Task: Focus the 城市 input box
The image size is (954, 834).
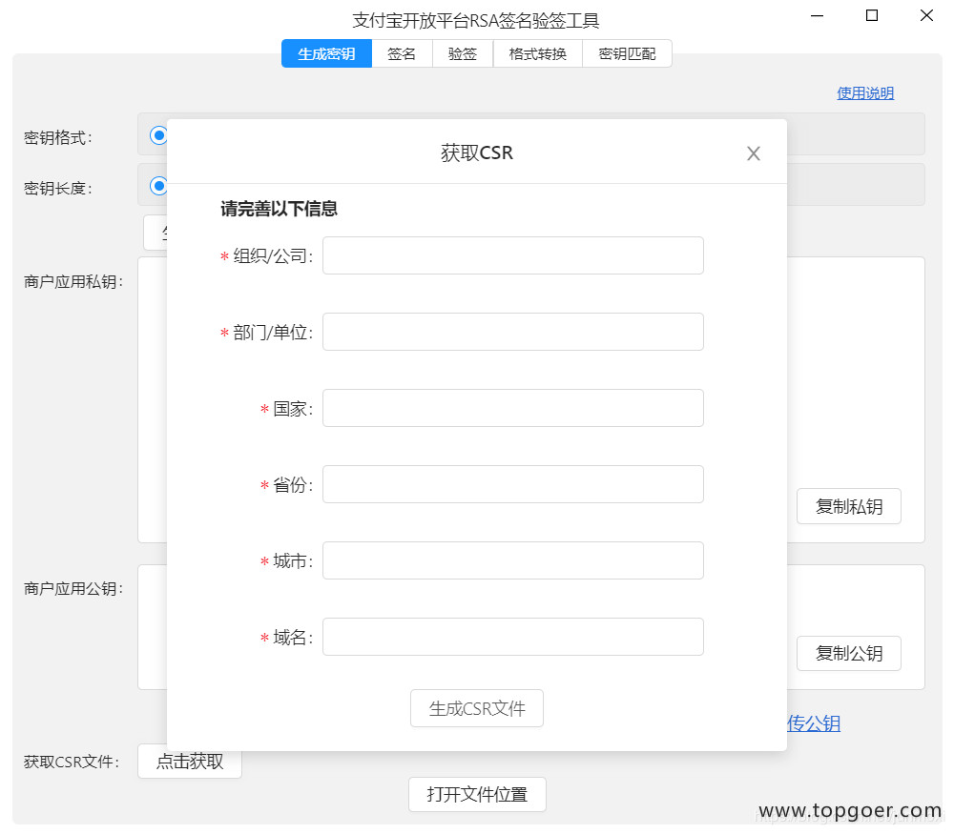Action: pos(513,560)
